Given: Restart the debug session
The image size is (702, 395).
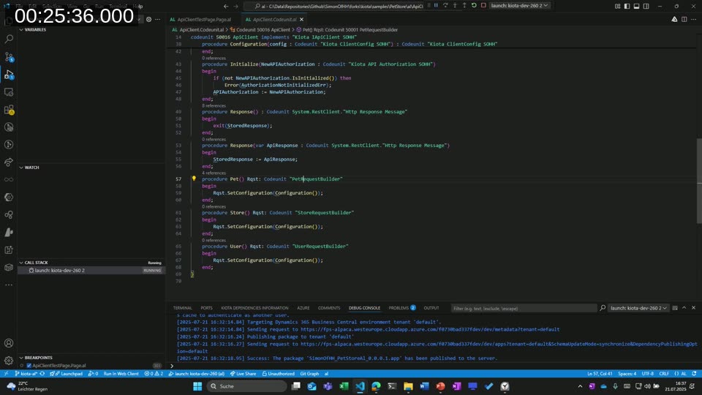Looking at the screenshot, I should [x=474, y=5].
